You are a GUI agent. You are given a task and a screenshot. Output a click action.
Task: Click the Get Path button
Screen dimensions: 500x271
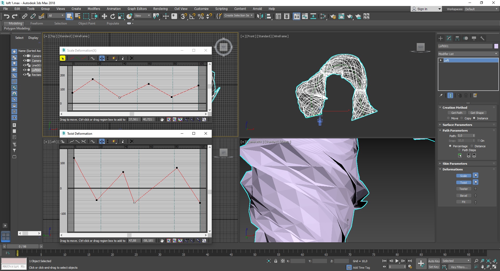click(x=457, y=113)
